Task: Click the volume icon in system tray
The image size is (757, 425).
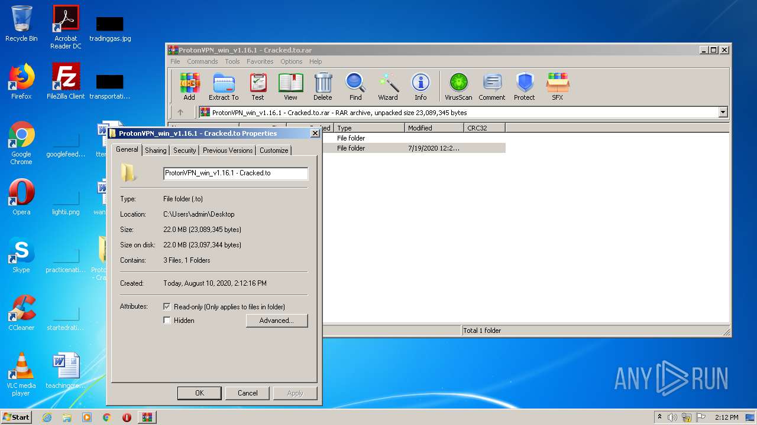Action: point(672,417)
